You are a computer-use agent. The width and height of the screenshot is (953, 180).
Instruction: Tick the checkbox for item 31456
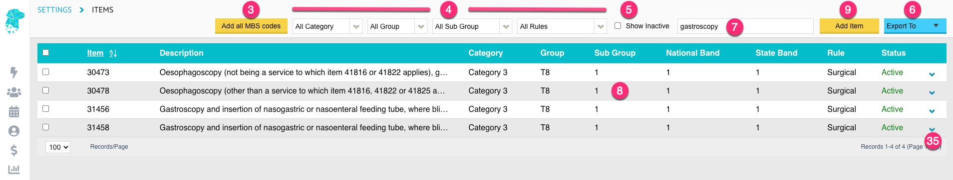point(46,108)
